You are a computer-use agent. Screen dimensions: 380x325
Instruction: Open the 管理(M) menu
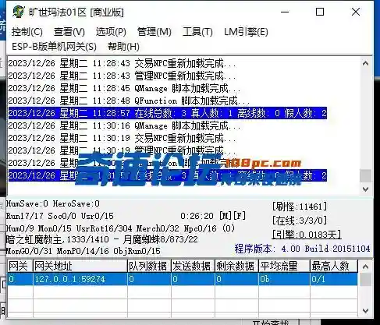point(154,32)
